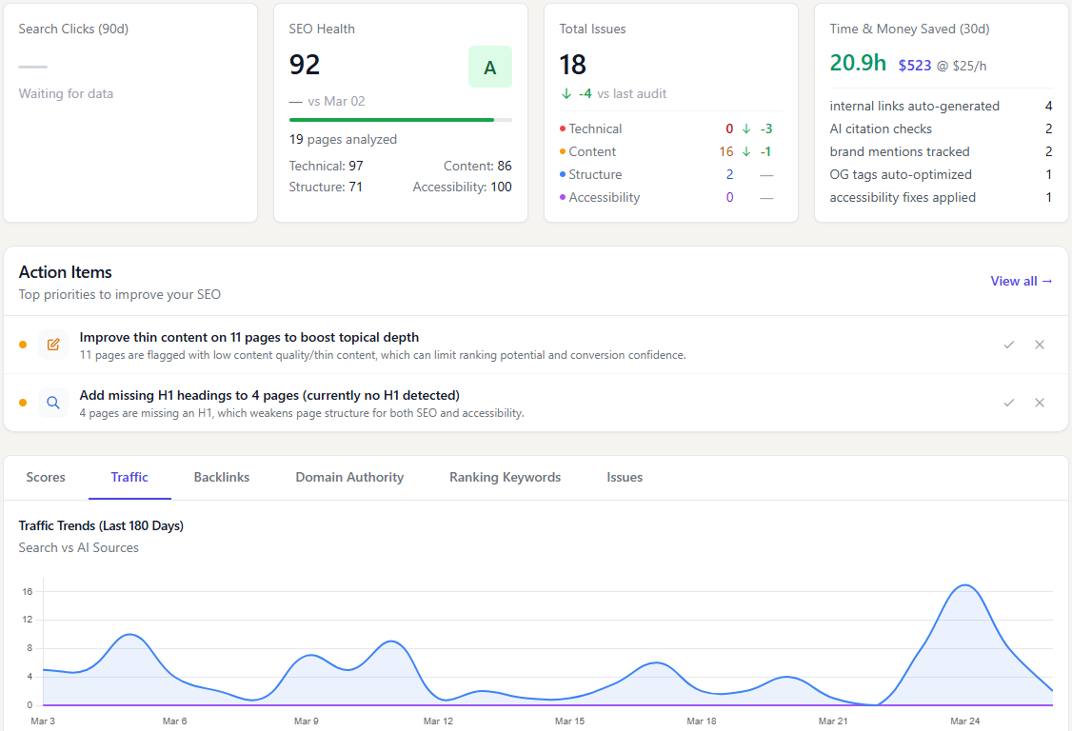1072x731 pixels.
Task: Go to the Ranking Keywords tab
Action: pos(505,477)
